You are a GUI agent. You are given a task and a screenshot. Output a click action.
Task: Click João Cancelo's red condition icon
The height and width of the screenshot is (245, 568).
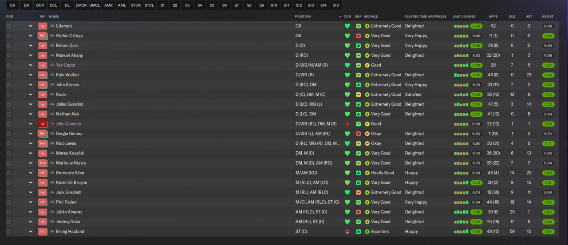pos(347,124)
